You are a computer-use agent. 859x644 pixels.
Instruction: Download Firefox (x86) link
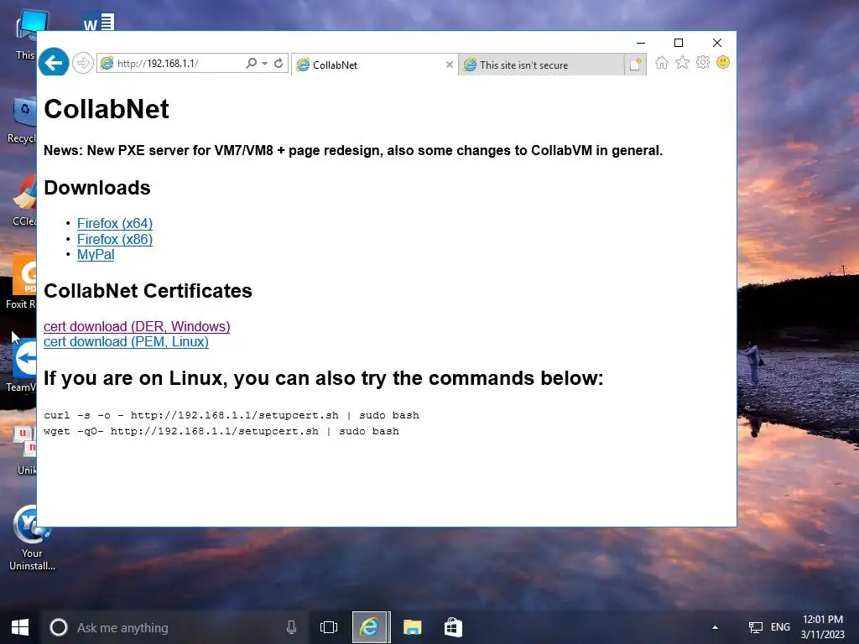tap(114, 239)
